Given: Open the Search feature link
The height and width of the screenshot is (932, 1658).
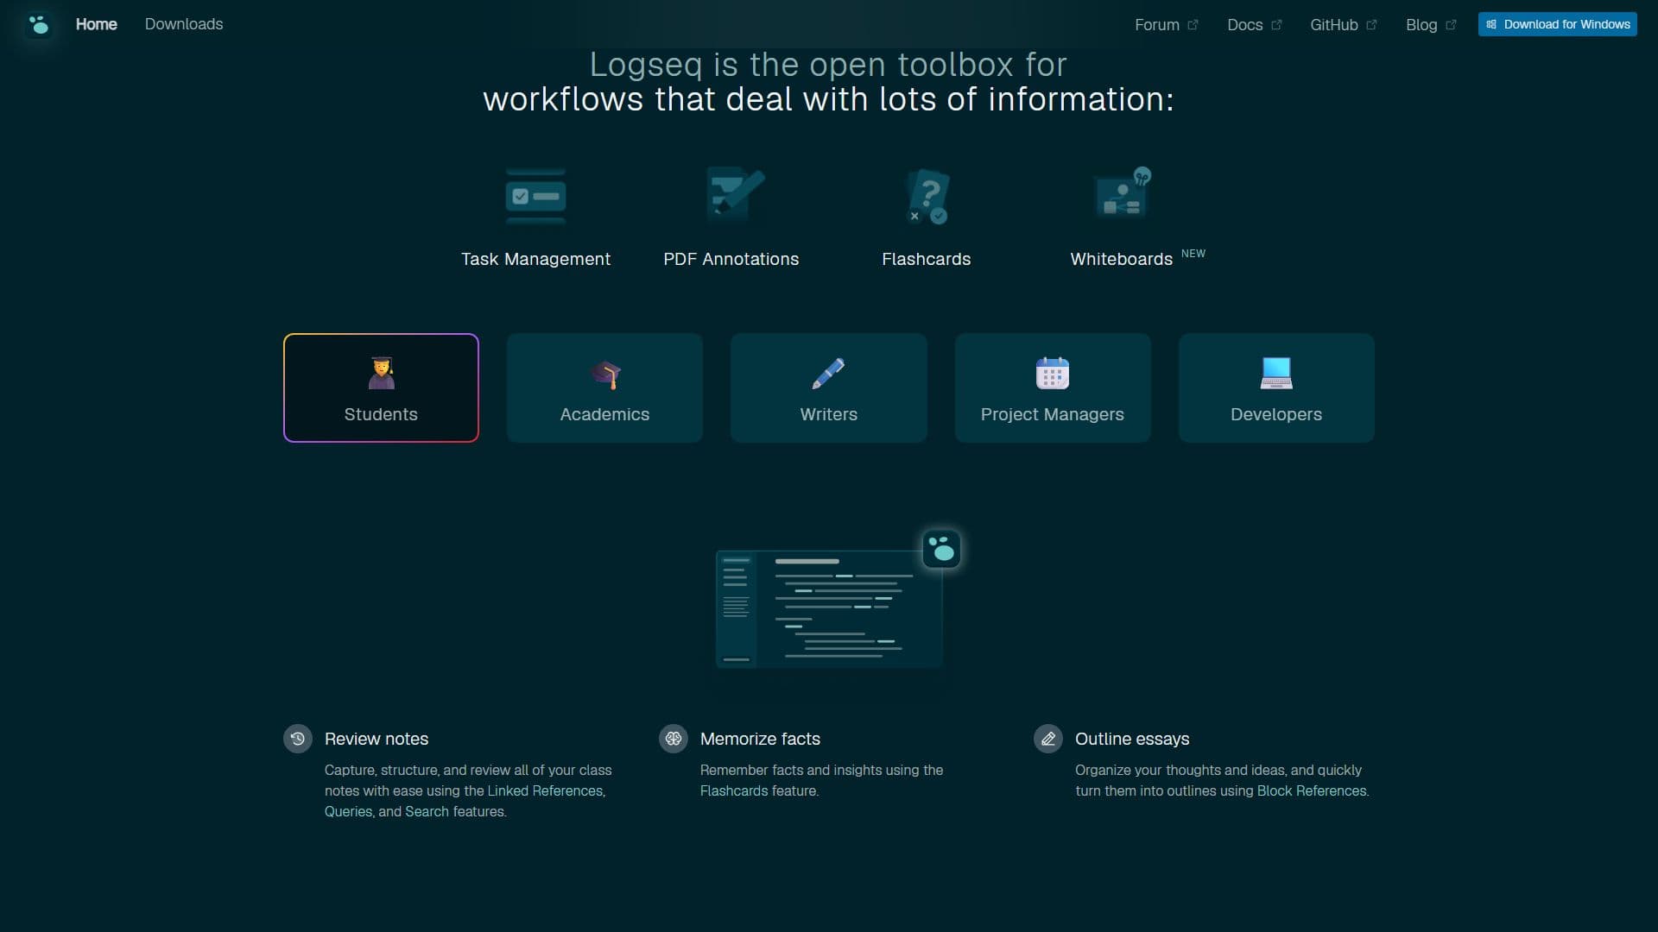Looking at the screenshot, I should click(x=427, y=811).
